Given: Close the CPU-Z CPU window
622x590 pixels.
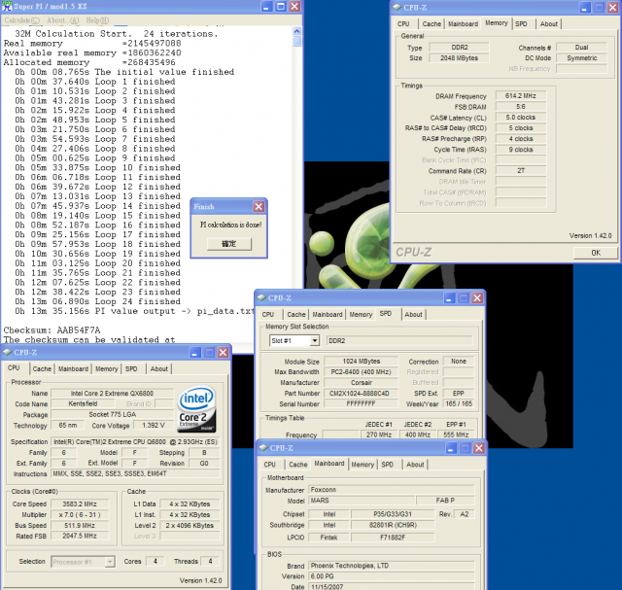Looking at the screenshot, I should tap(224, 352).
